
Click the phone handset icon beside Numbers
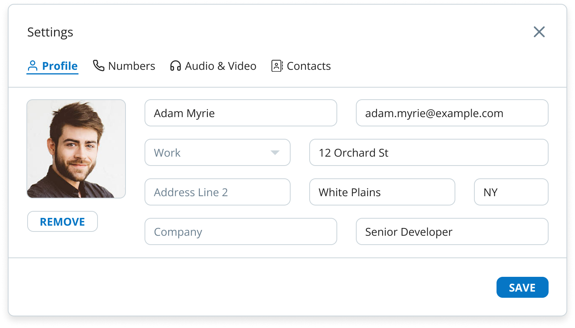99,66
